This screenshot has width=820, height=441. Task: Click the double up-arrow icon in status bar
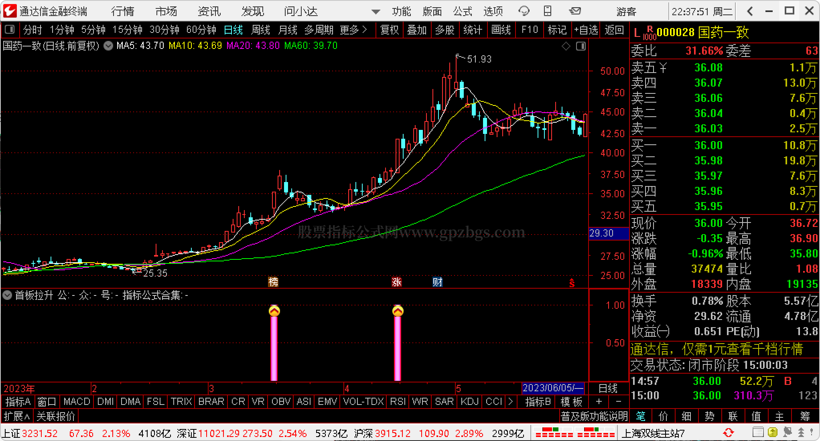801,433
